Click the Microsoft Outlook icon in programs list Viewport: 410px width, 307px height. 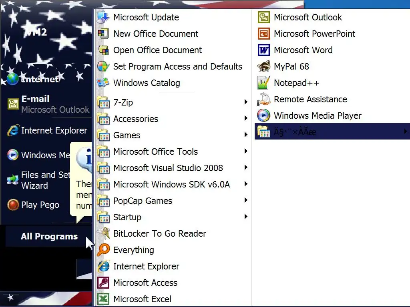coord(263,17)
